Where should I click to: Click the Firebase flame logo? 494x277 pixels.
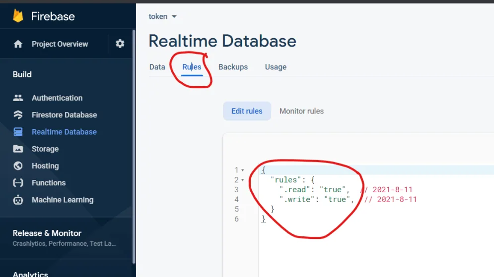pyautogui.click(x=18, y=16)
